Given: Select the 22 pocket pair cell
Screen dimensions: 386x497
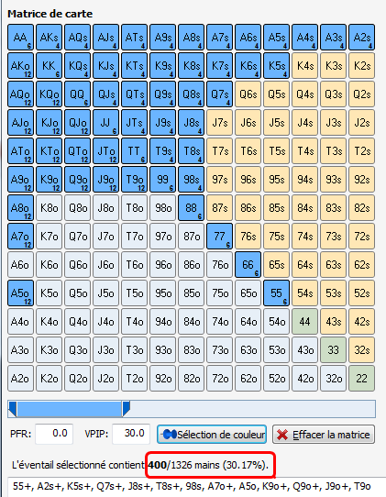Looking at the screenshot, I should coord(361,379).
